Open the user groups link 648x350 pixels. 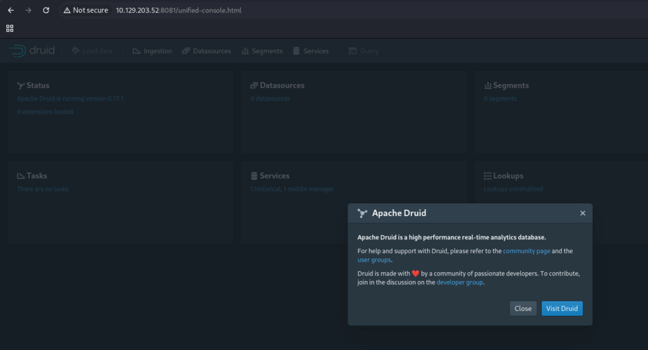374,260
